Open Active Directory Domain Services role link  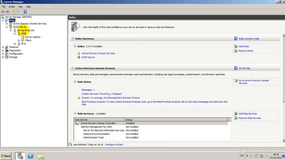click(98, 53)
